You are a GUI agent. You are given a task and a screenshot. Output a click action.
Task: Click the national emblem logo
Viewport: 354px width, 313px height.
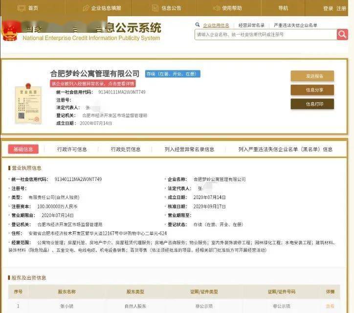pos(10,31)
